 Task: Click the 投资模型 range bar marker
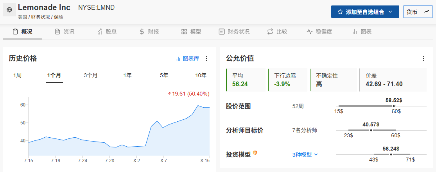pos(391,154)
